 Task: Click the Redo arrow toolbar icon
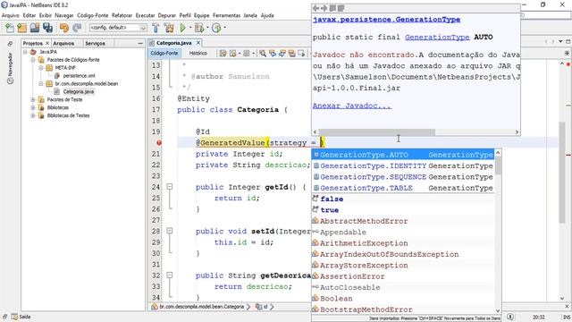[77, 28]
